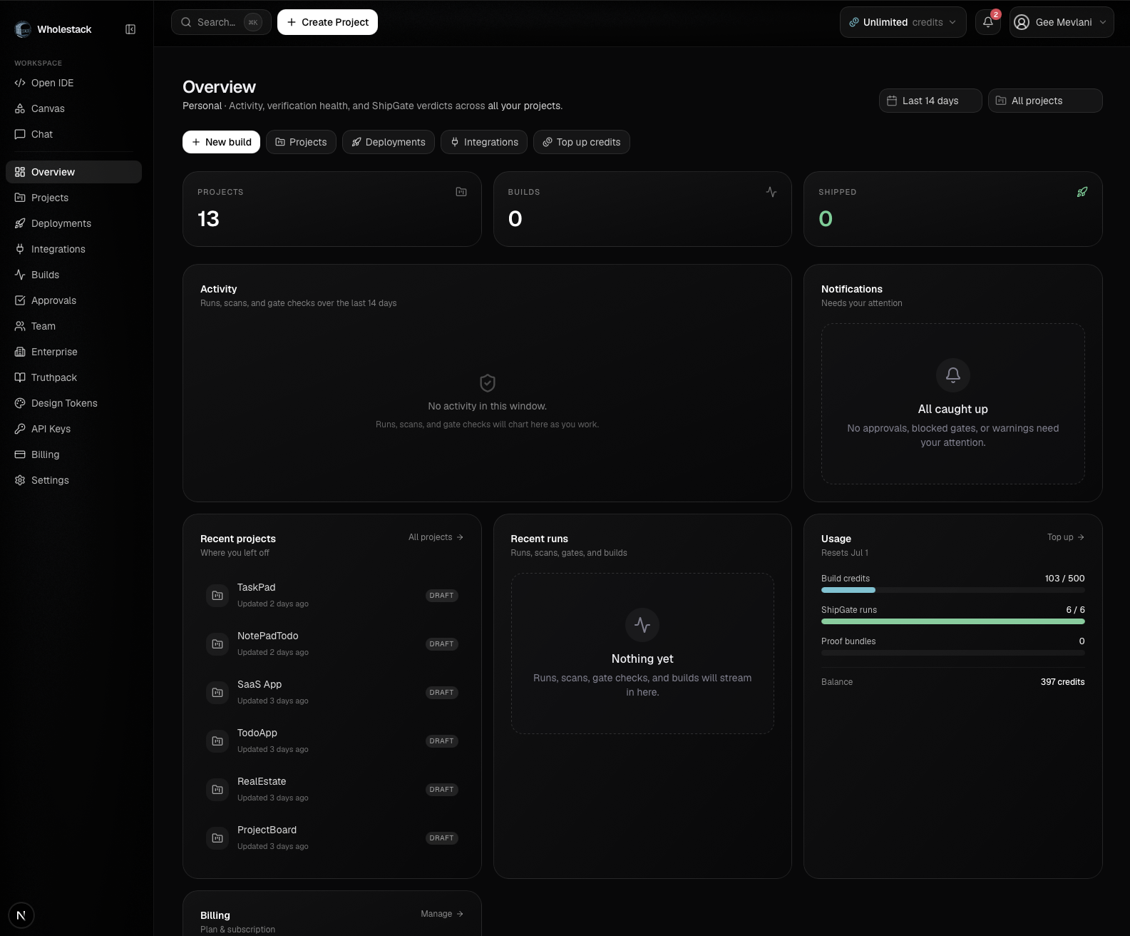Viewport: 1130px width, 936px height.
Task: Go to Billing in the sidebar
Action: tap(73, 454)
